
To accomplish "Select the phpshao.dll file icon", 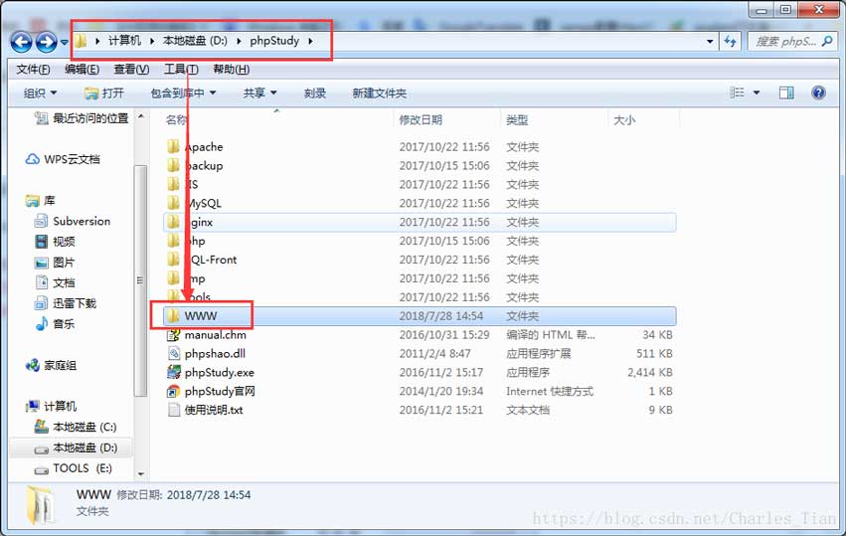I will (x=173, y=354).
